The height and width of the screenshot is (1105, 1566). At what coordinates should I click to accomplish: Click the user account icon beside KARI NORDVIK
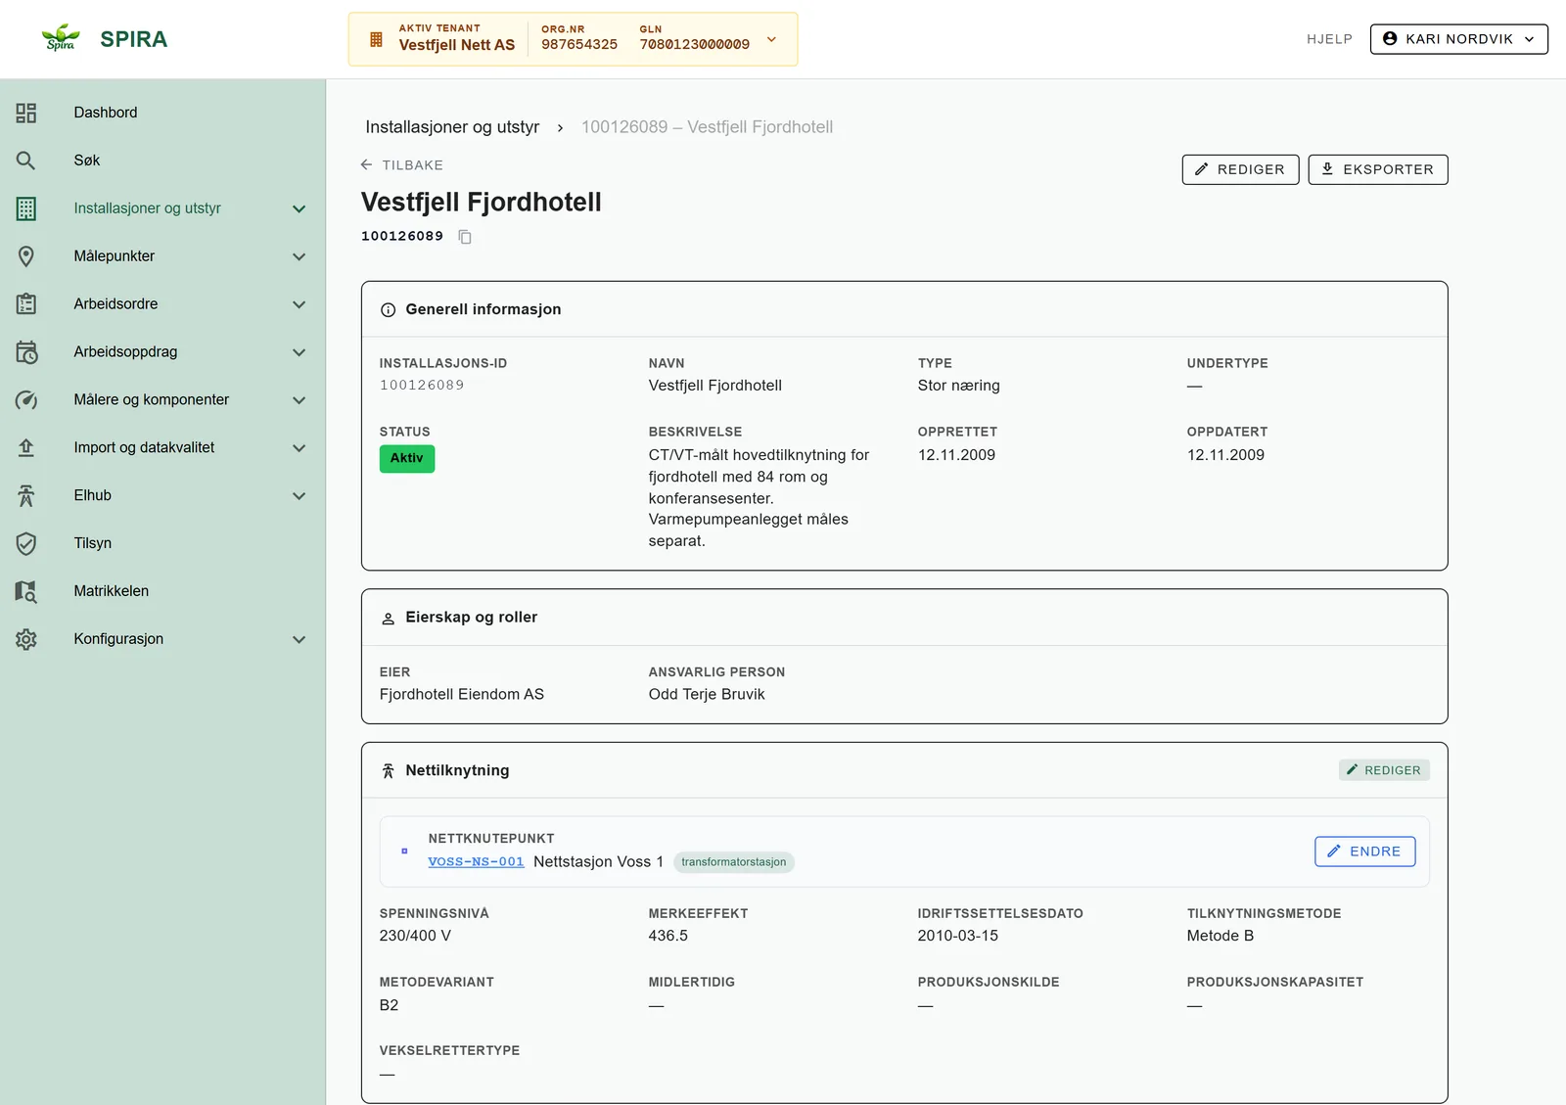1390,38
